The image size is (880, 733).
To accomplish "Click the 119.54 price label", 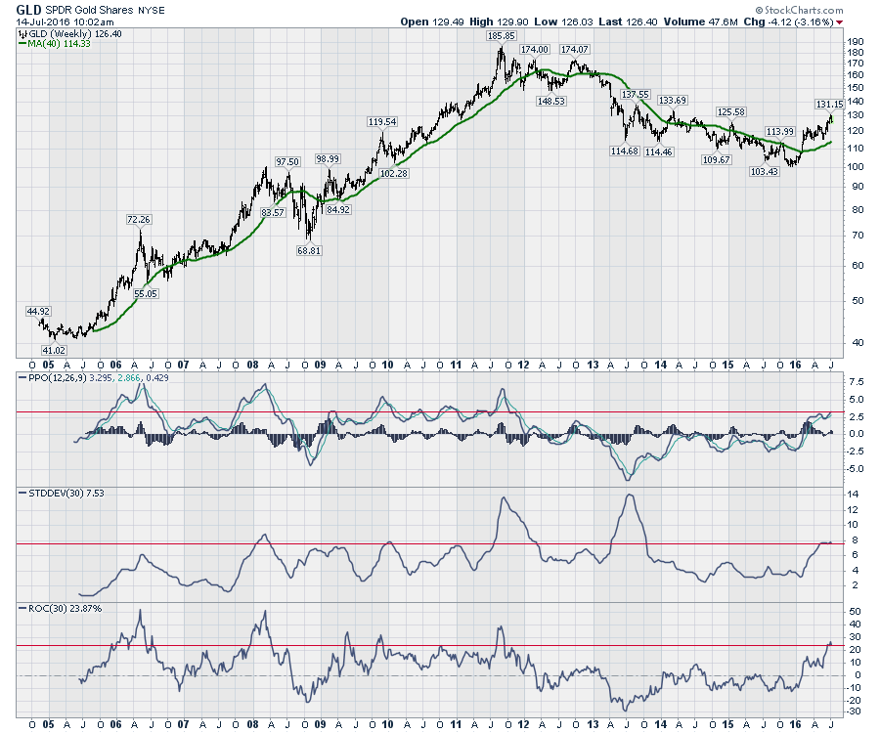I will [382, 122].
